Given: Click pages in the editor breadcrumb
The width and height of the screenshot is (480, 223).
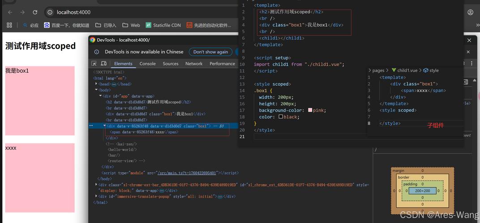Looking at the screenshot, I should [378, 70].
